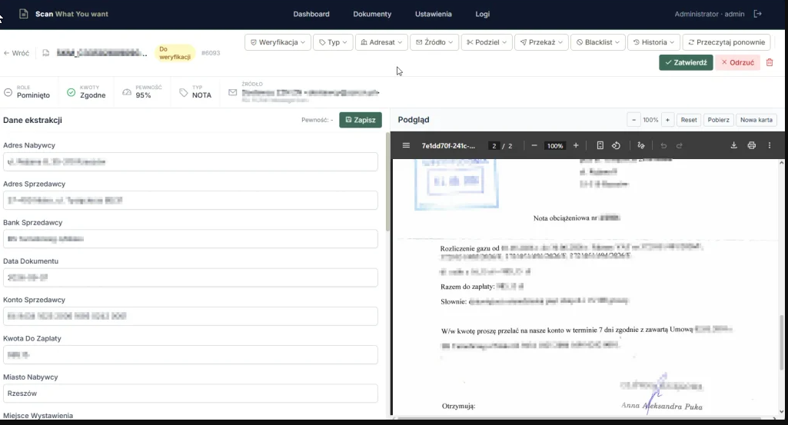
Task: Click the document ID #6093
Action: click(x=211, y=53)
